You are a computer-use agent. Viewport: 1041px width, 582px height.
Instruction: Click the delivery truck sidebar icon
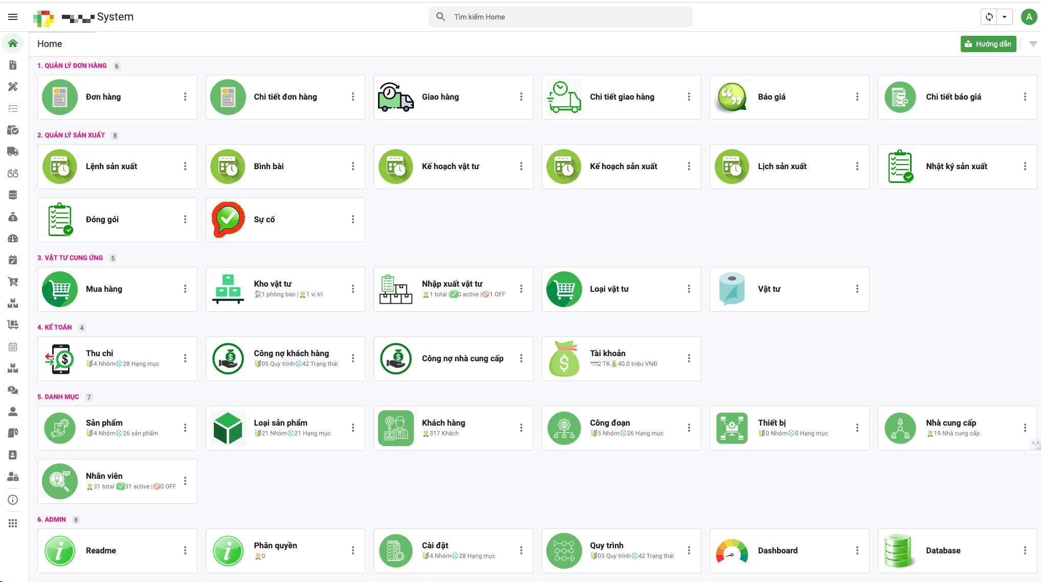pyautogui.click(x=13, y=152)
